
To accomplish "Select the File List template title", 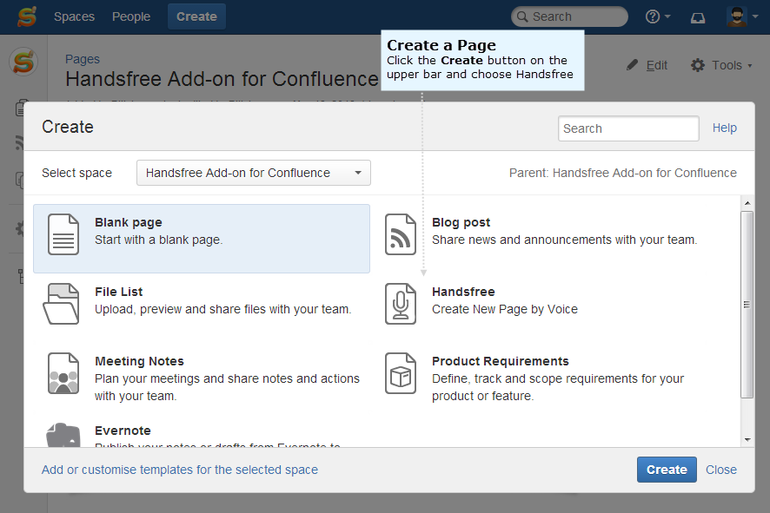I will click(x=118, y=292).
